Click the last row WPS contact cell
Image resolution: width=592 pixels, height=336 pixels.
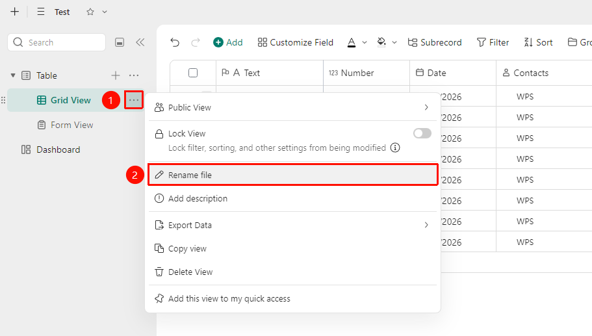pyautogui.click(x=544, y=242)
